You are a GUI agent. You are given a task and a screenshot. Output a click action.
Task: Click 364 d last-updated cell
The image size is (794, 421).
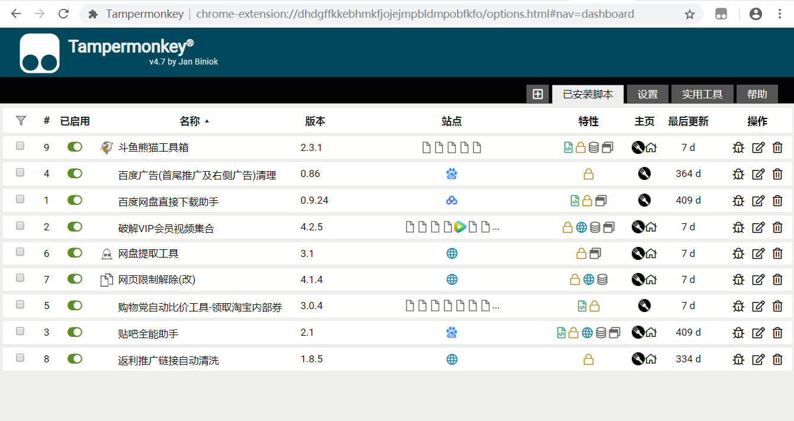[688, 173]
